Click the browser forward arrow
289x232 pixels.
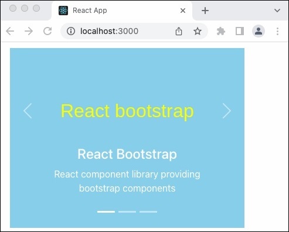[x=29, y=31]
